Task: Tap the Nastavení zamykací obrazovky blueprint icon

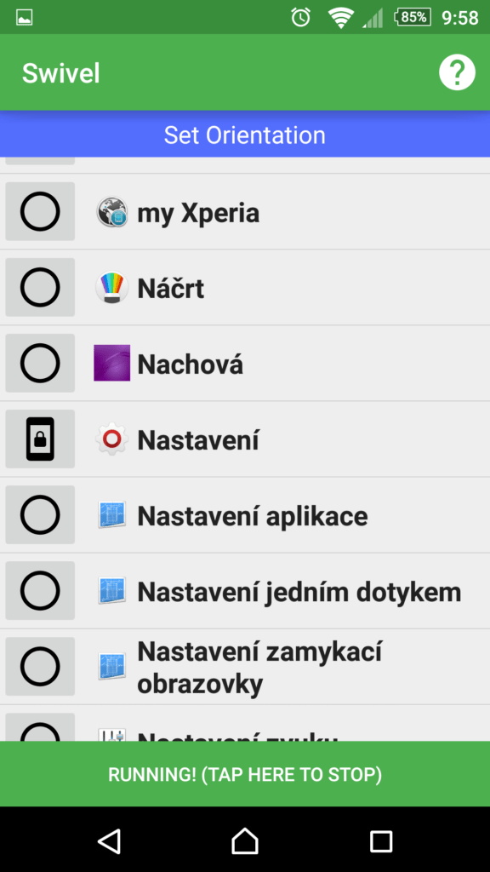Action: (x=111, y=666)
